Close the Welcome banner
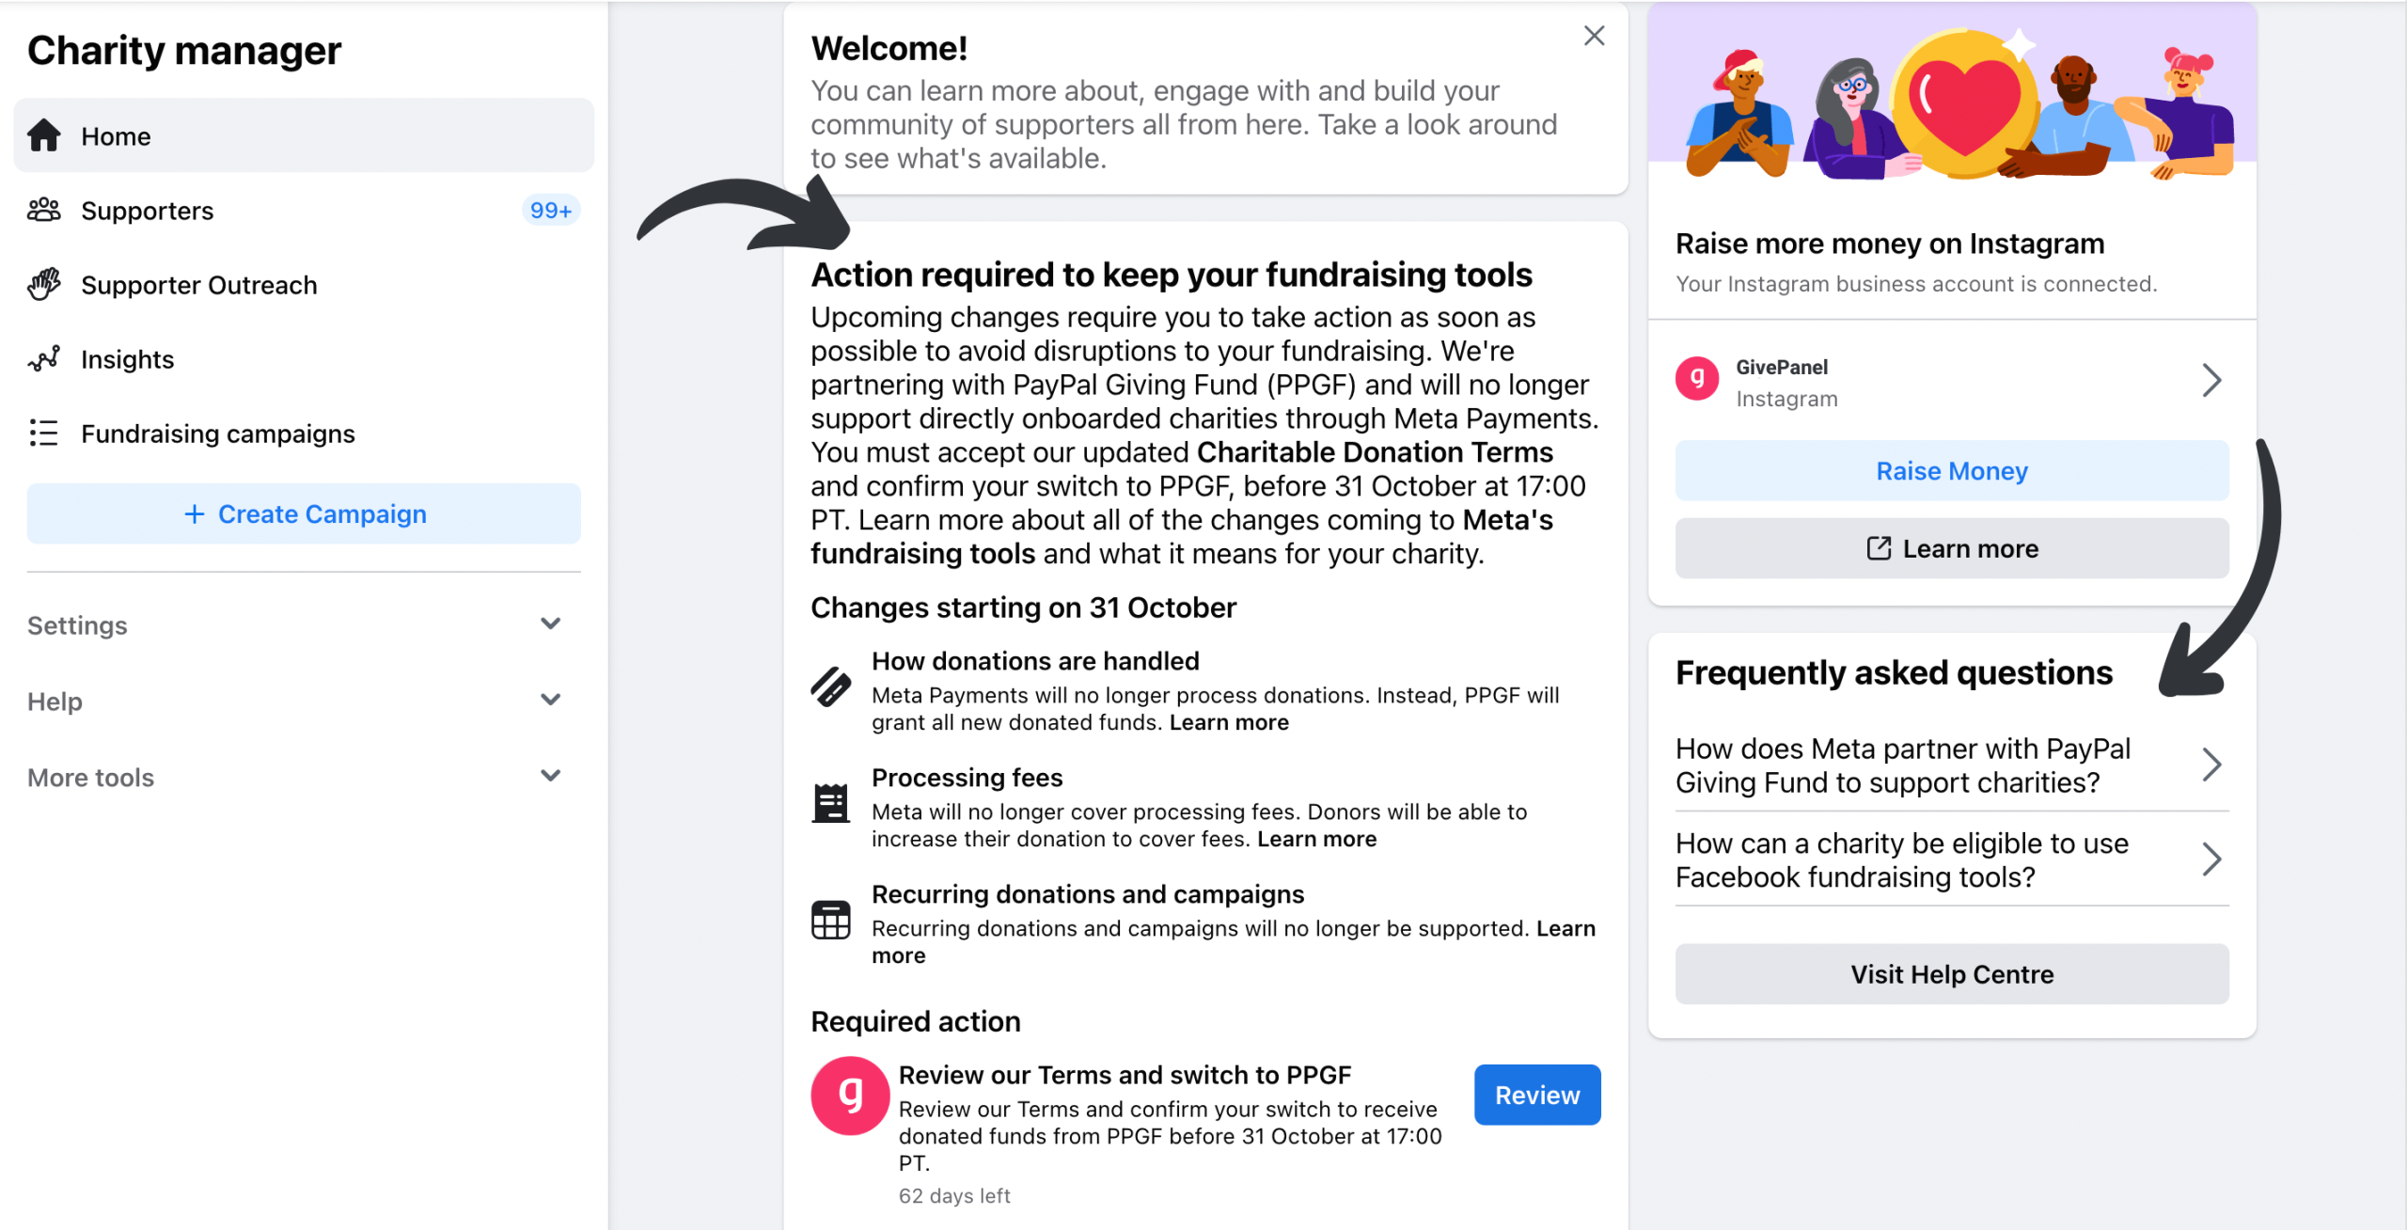Image resolution: width=2407 pixels, height=1230 pixels. point(1594,36)
